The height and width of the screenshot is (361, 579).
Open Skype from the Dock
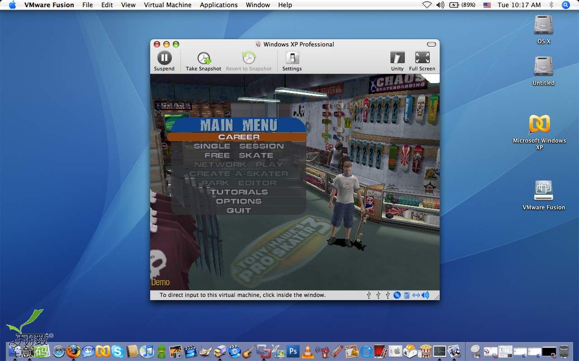(x=117, y=351)
